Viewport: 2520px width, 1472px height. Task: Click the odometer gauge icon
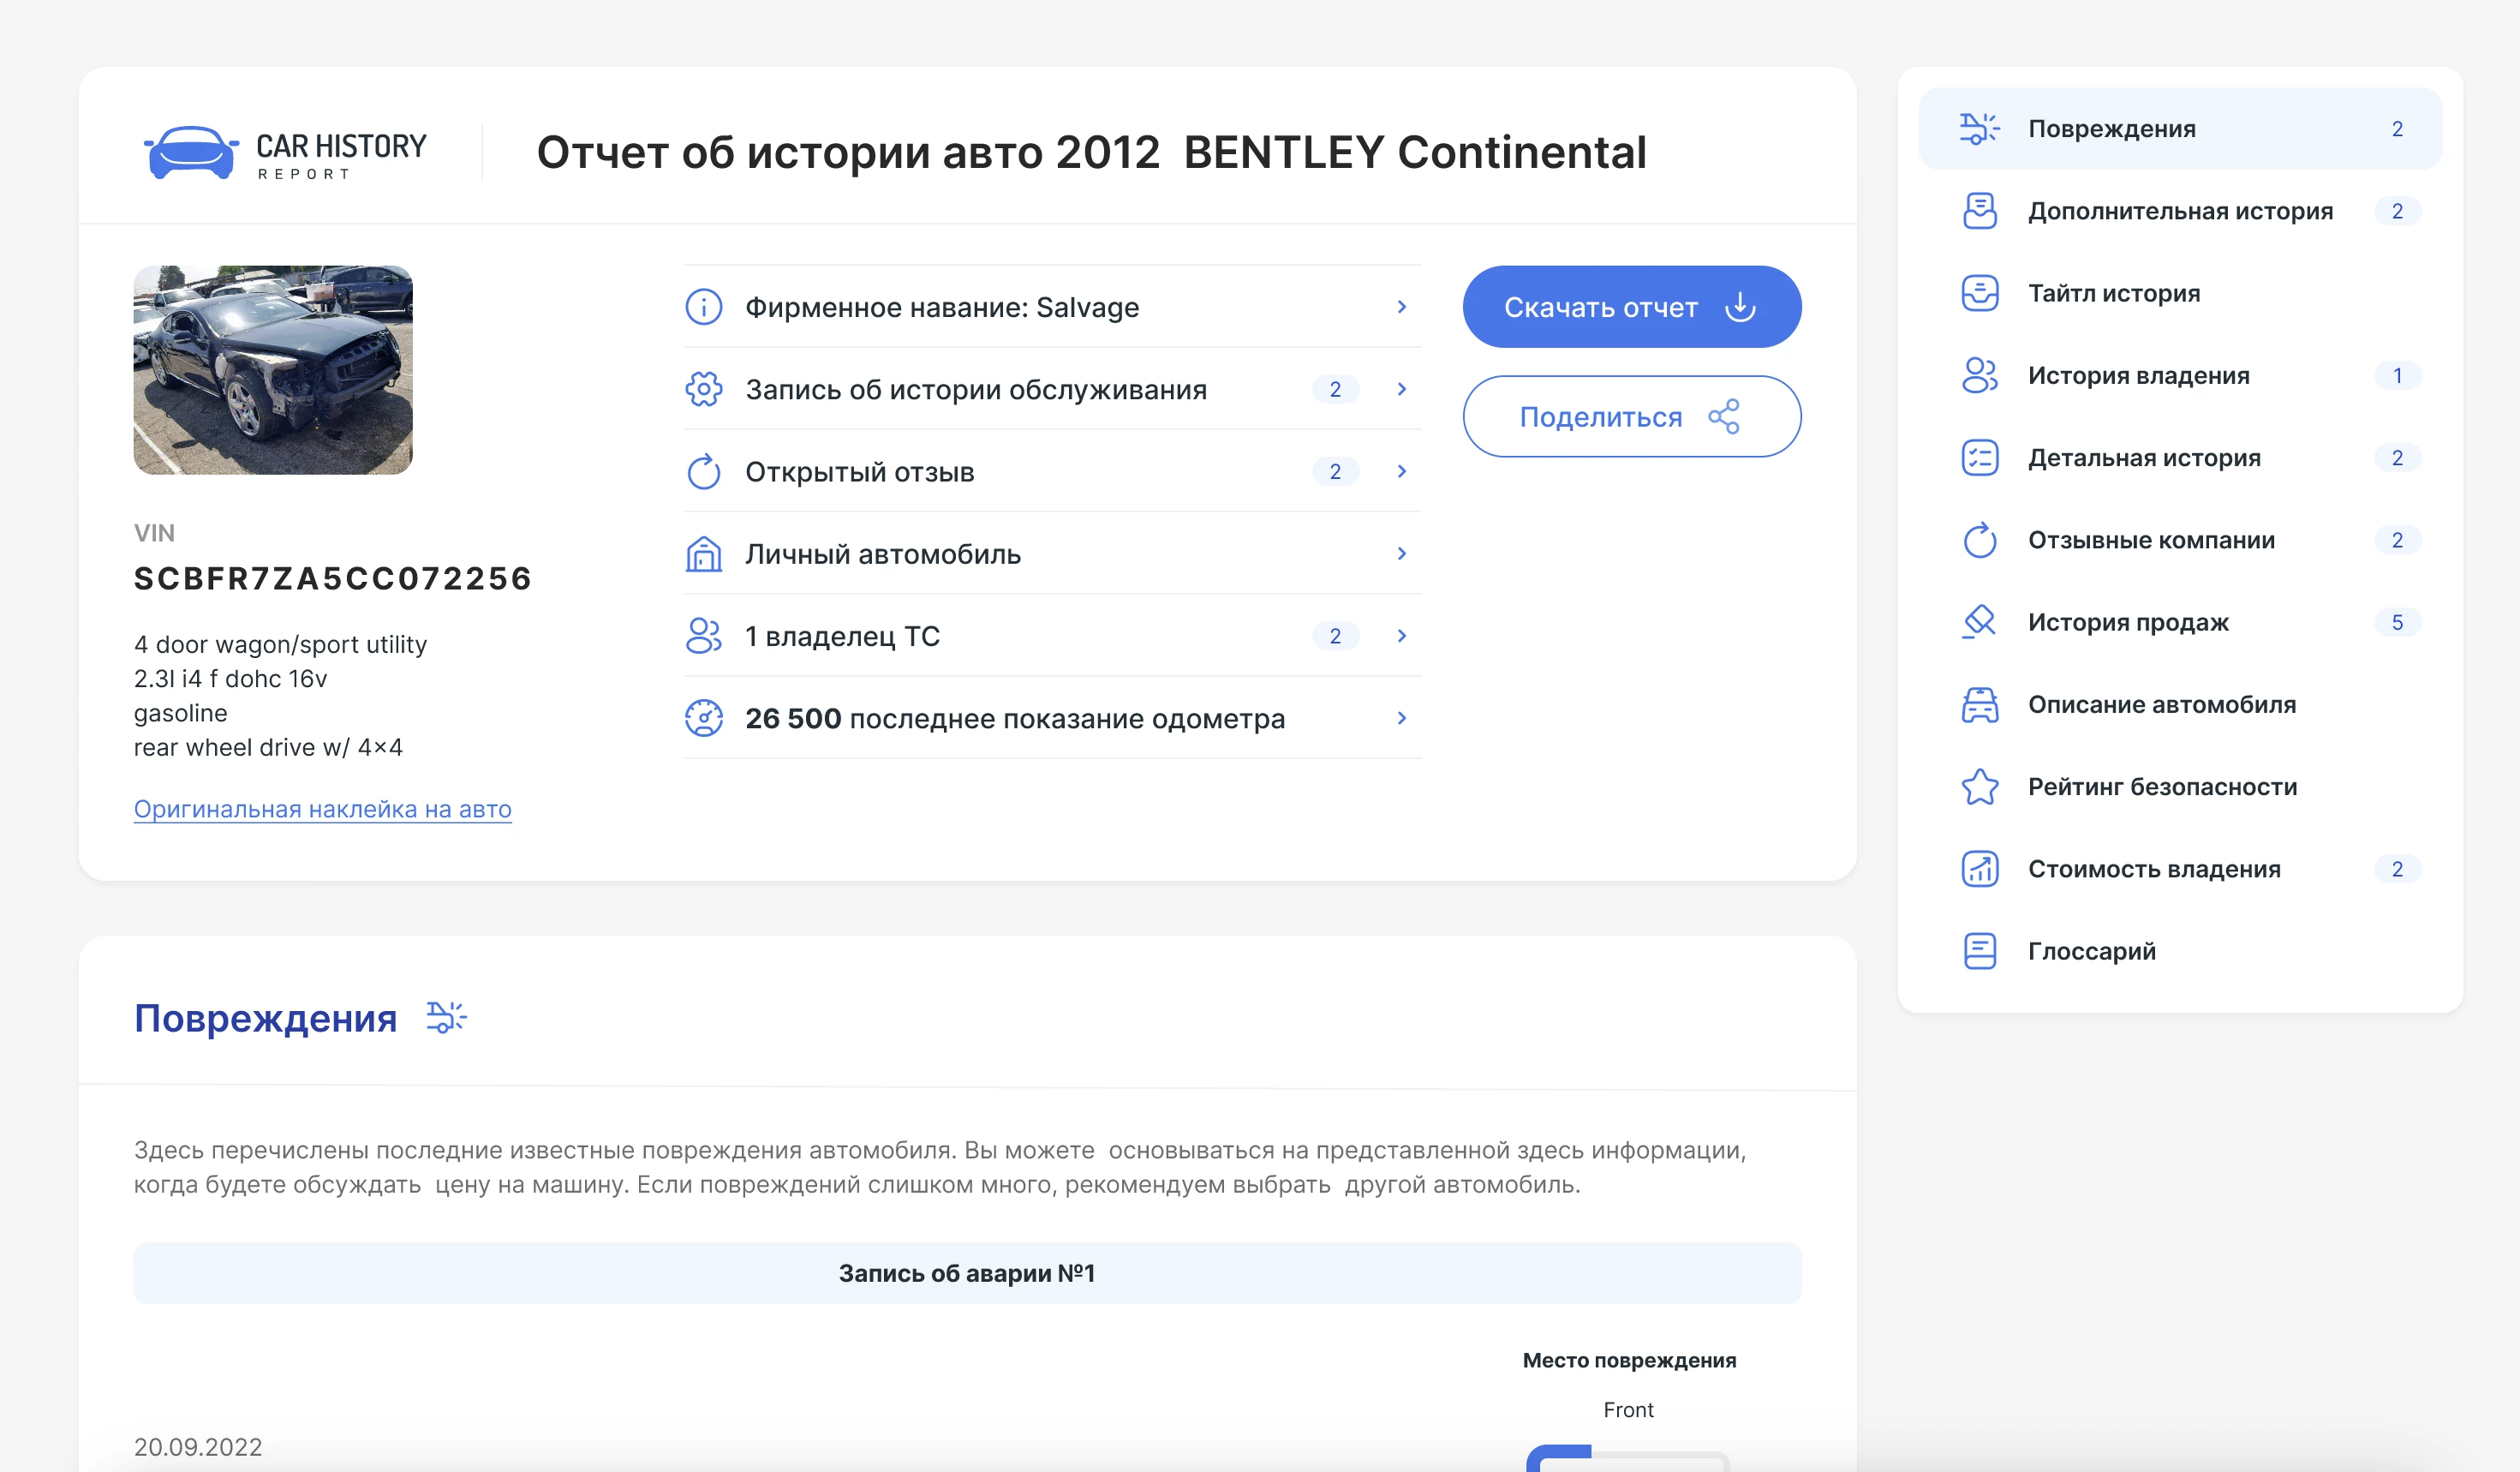tap(703, 718)
